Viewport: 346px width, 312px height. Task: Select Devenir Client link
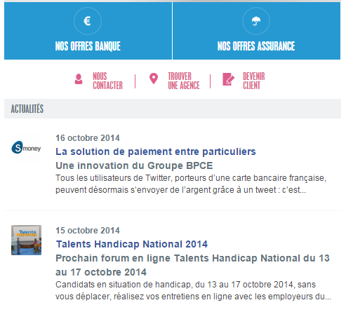pyautogui.click(x=254, y=81)
